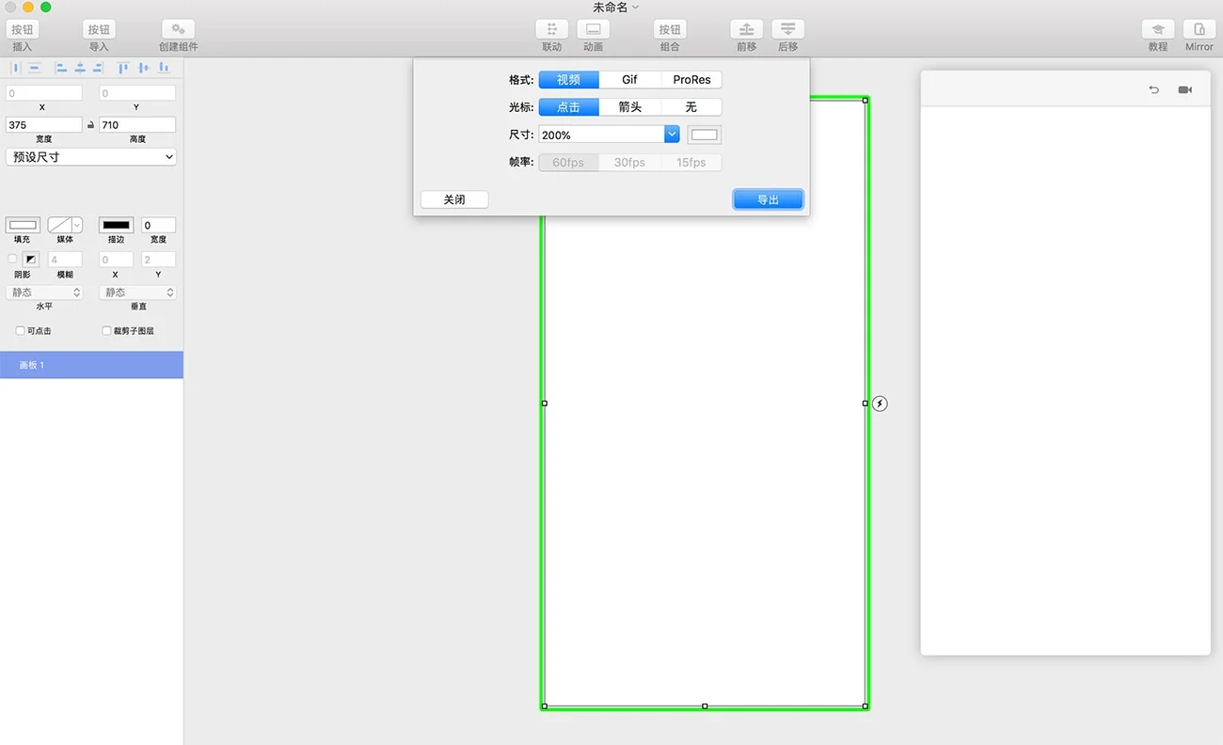Enable the 裁剪子图层 checkbox
1223x745 pixels.
[106, 331]
